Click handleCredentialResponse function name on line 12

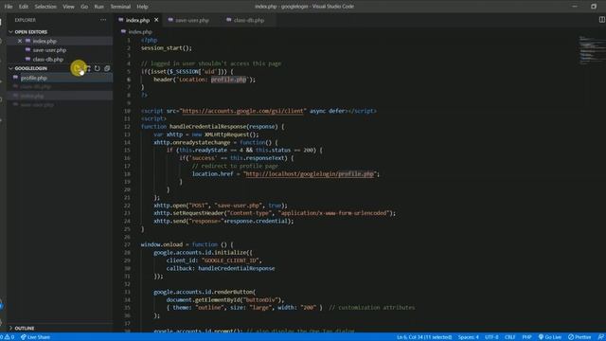pyautogui.click(x=208, y=126)
